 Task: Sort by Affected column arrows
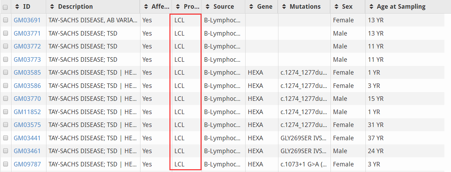146,7
